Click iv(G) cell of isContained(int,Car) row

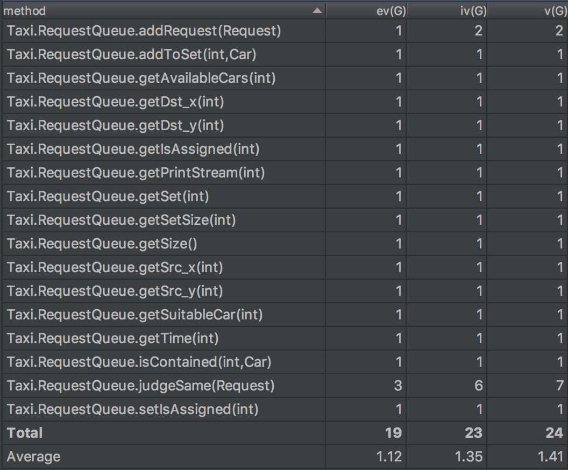[x=447, y=362]
